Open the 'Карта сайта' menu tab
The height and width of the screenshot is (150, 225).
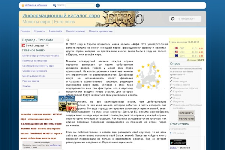tap(55, 31)
